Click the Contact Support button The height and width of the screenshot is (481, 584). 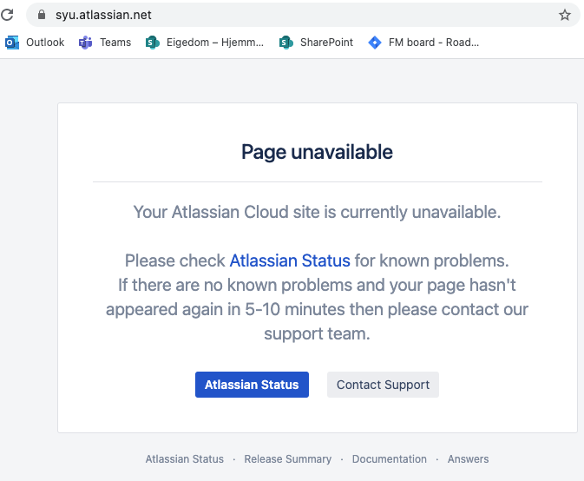383,385
